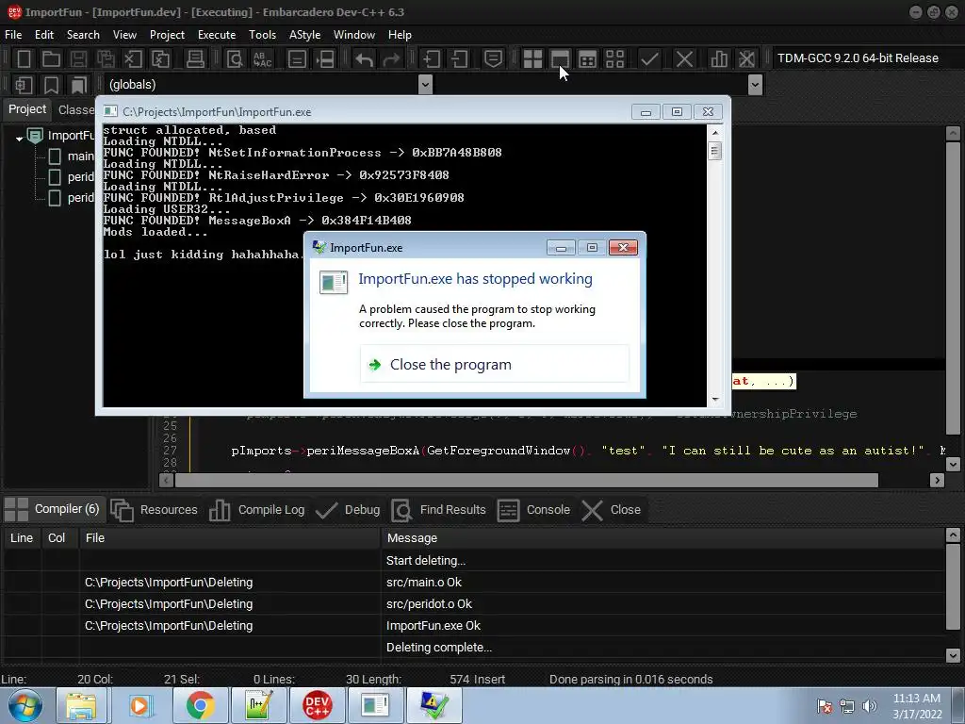Click the Dev-C++ taskbar icon

[x=317, y=705]
